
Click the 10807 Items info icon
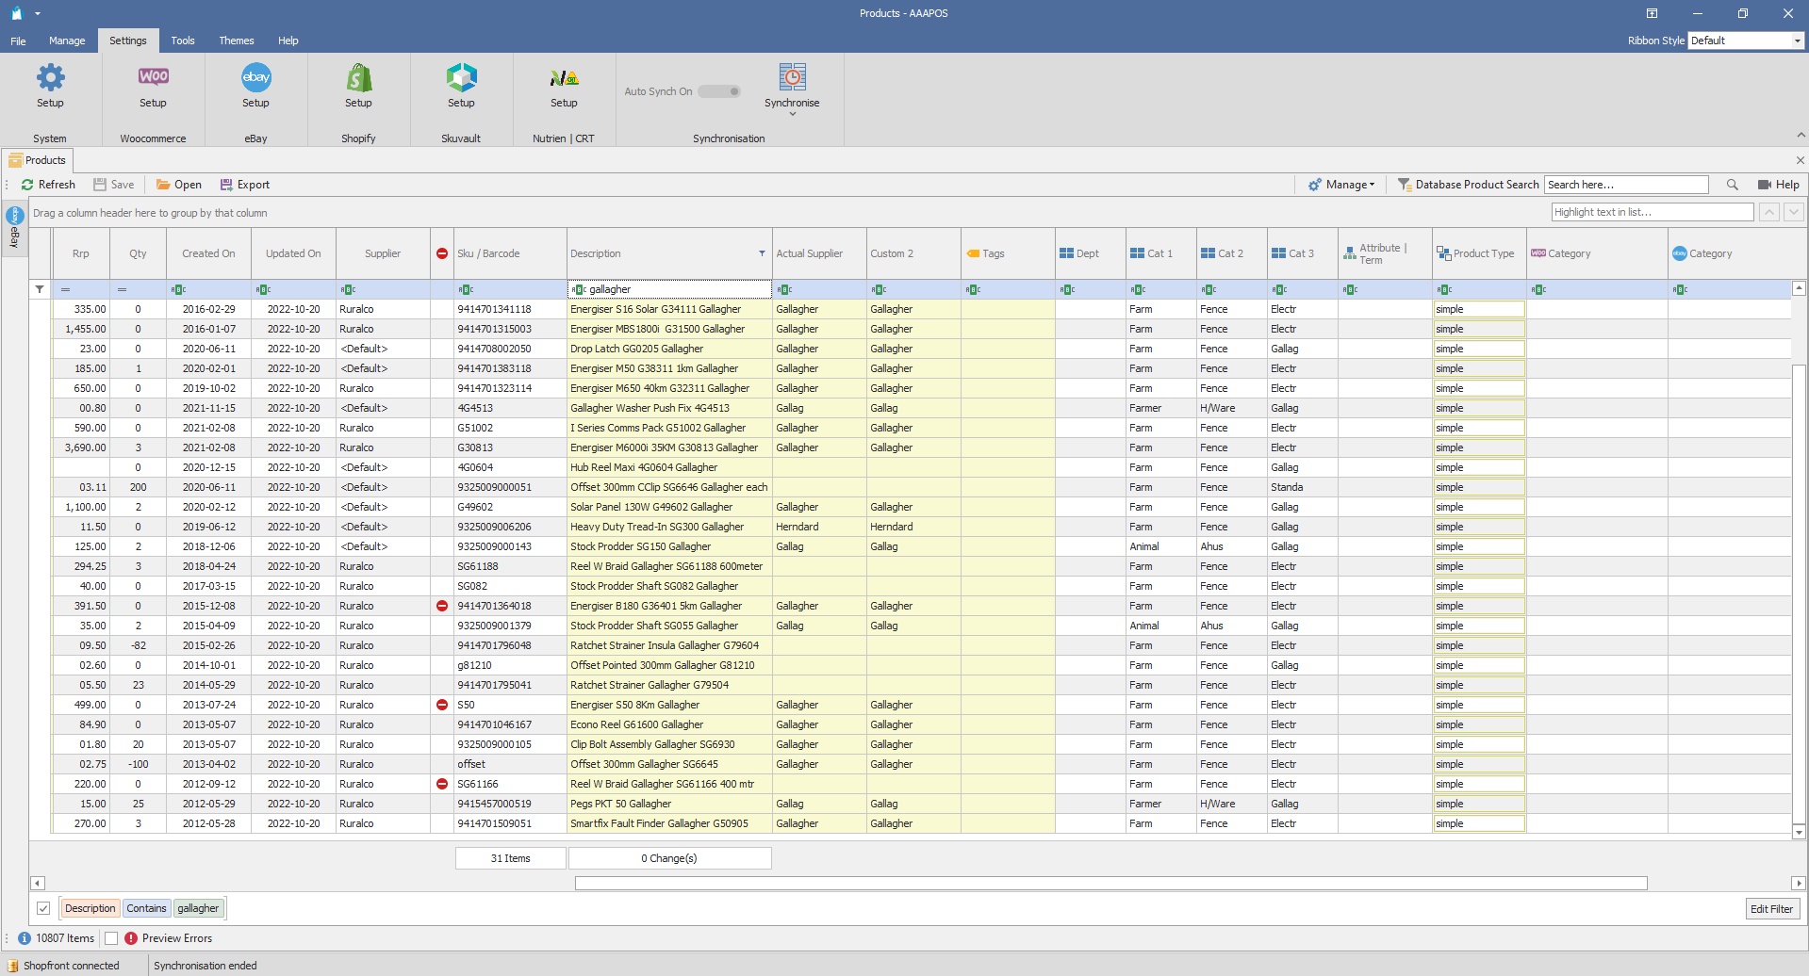pos(25,938)
